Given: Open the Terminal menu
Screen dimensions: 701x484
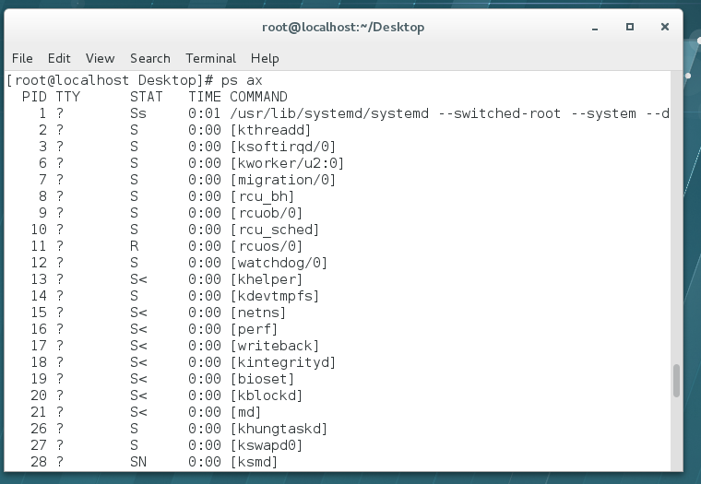Looking at the screenshot, I should pyautogui.click(x=210, y=58).
